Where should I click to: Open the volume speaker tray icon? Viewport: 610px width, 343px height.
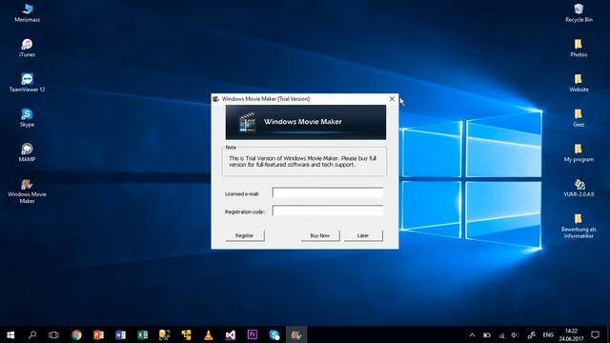click(516, 334)
